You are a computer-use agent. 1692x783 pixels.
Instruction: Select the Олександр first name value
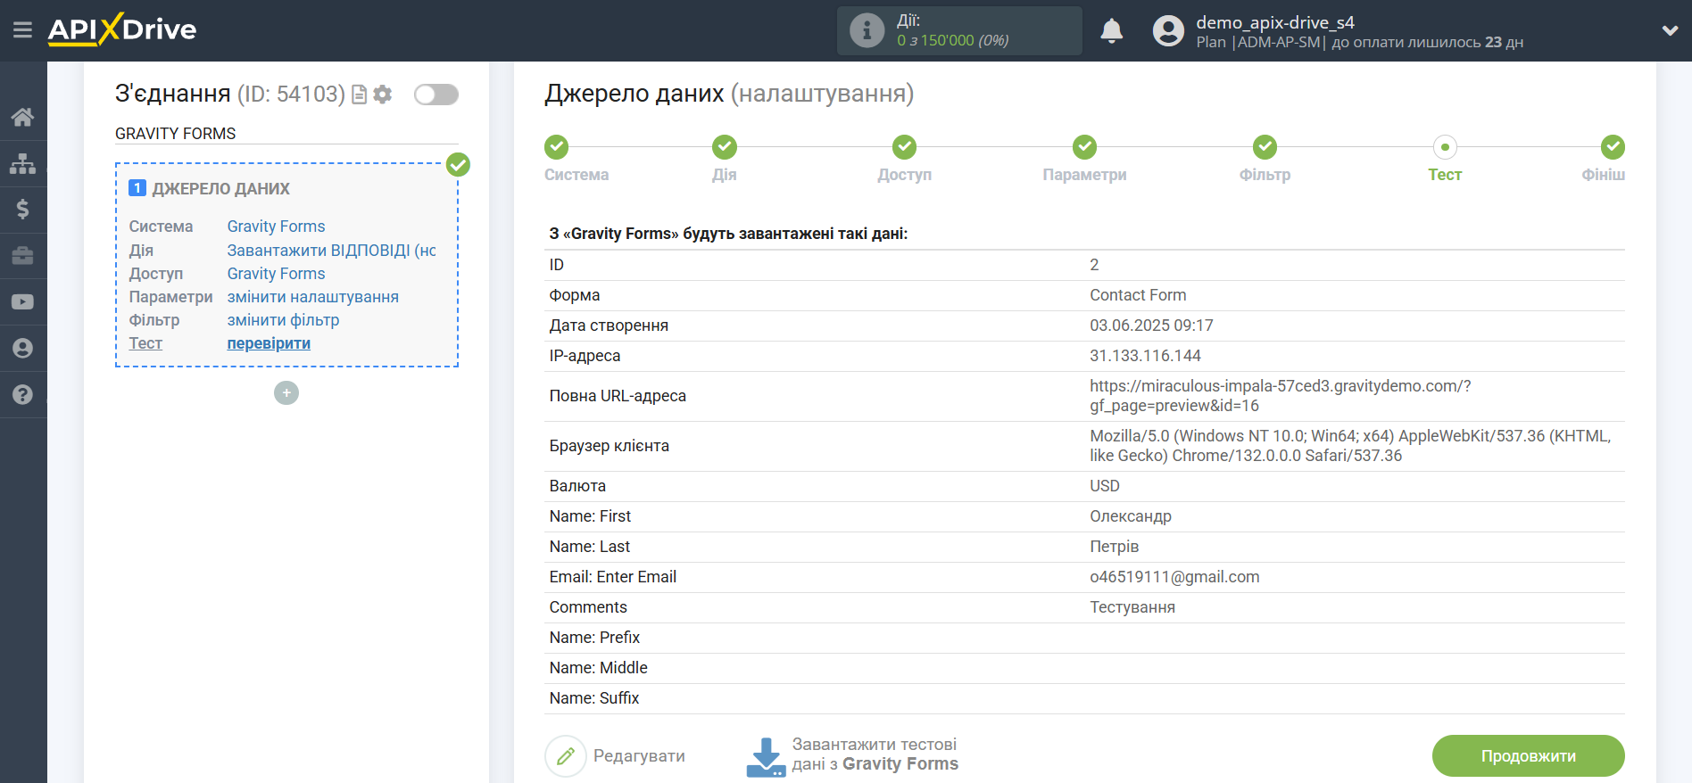point(1131,516)
